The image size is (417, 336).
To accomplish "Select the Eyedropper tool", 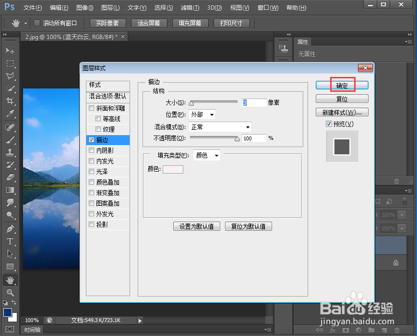I will tap(10, 113).
